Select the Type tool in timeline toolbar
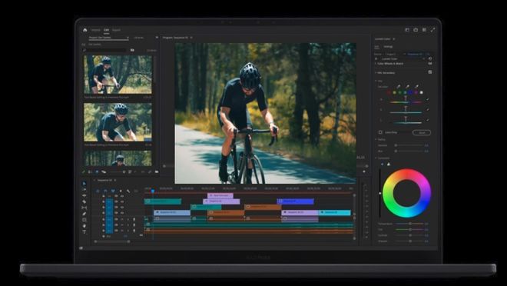Screen dimensions: 507x286 click(x=84, y=231)
